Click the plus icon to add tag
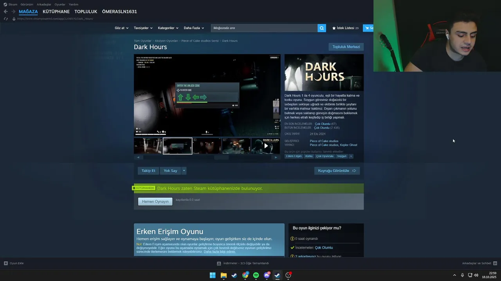This screenshot has width=501, height=281. click(351, 156)
